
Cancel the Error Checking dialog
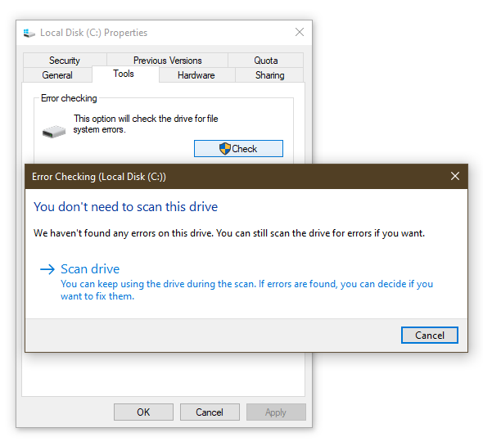(430, 335)
